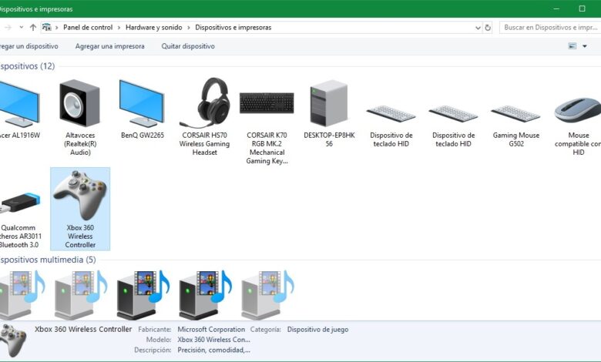Screen dimensions: 601x362
Task: Click the change view icon
Action: point(572,46)
